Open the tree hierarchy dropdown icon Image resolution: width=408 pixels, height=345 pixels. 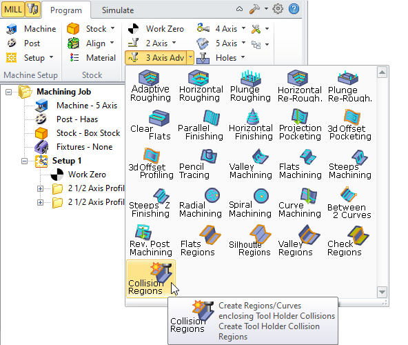[x=261, y=45]
